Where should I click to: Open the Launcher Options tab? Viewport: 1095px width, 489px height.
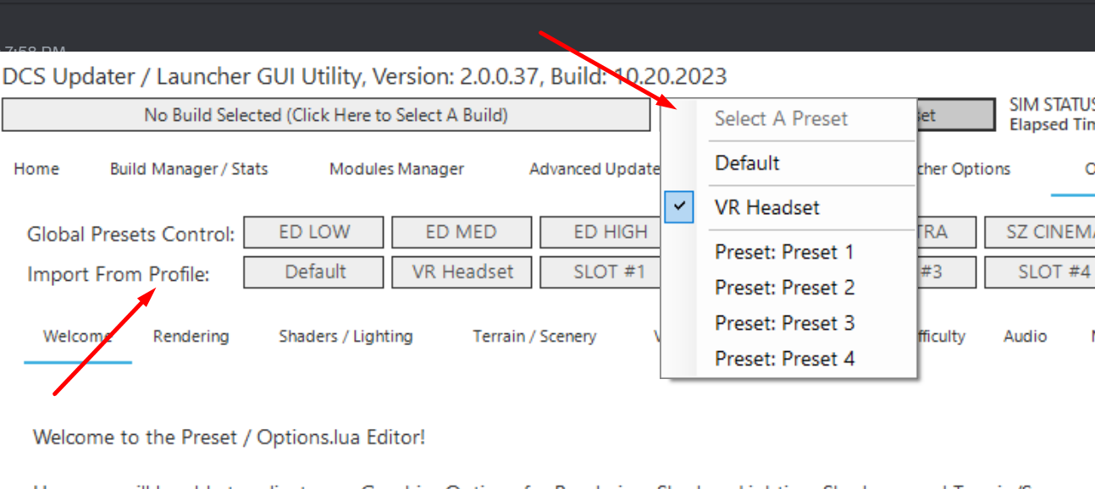point(964,169)
